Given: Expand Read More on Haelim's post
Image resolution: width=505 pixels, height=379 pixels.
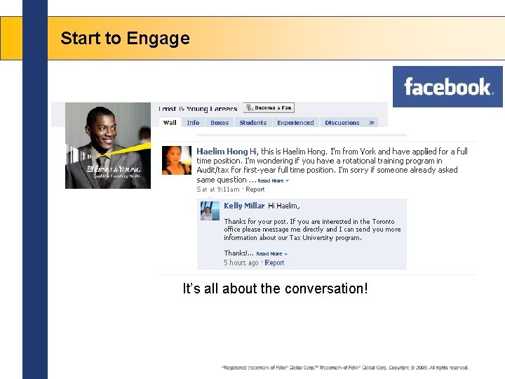Looking at the screenshot, I should click(273, 181).
